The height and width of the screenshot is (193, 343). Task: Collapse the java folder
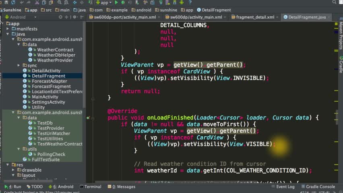8,34
